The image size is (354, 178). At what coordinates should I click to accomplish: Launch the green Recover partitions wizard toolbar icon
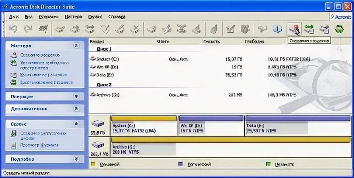339,29
